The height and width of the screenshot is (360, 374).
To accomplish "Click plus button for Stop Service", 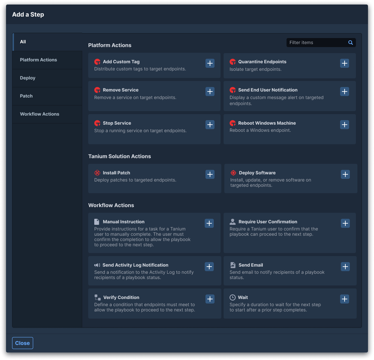I will point(210,125).
